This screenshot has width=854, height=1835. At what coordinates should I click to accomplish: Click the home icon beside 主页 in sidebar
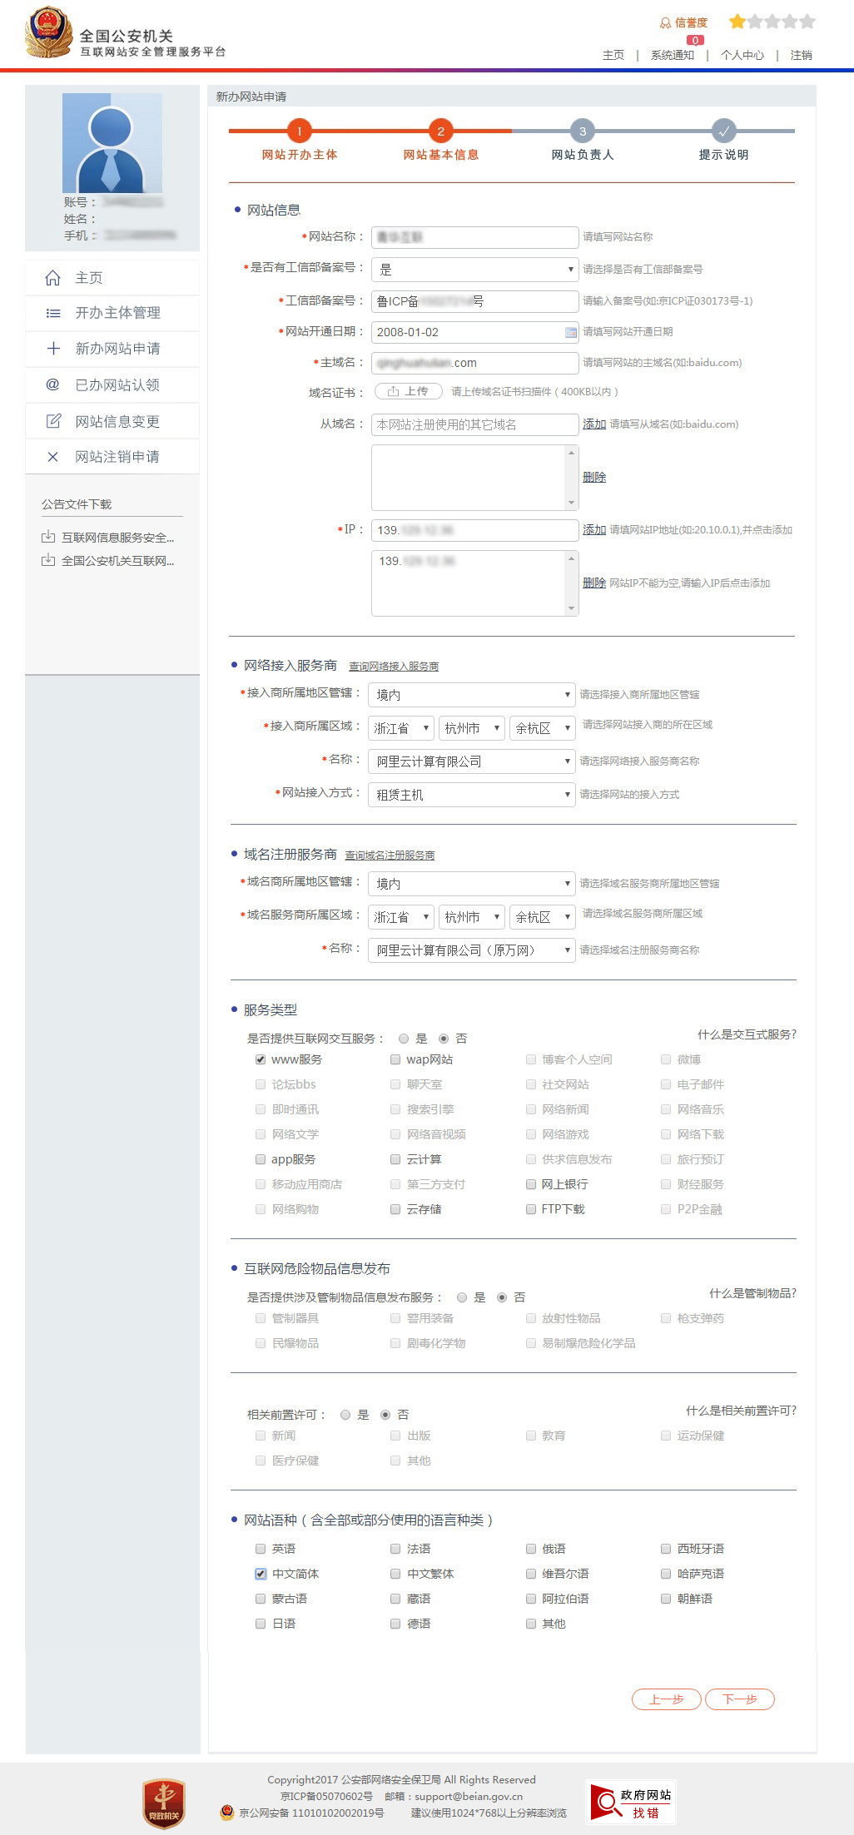(52, 278)
